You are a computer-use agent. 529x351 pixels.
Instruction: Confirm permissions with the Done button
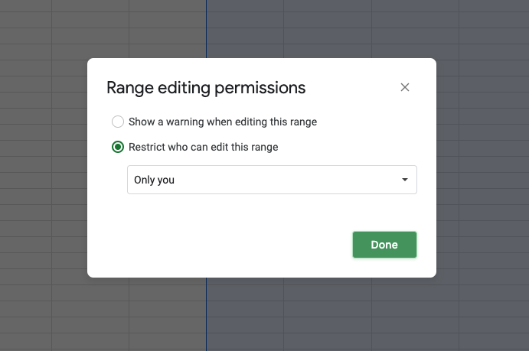click(384, 245)
